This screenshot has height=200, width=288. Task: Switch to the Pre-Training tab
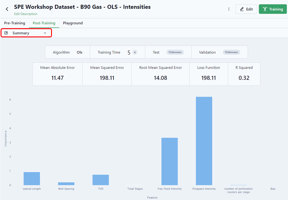(14, 23)
